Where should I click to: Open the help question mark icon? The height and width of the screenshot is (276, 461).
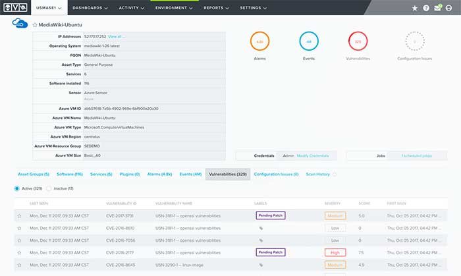coord(426,8)
